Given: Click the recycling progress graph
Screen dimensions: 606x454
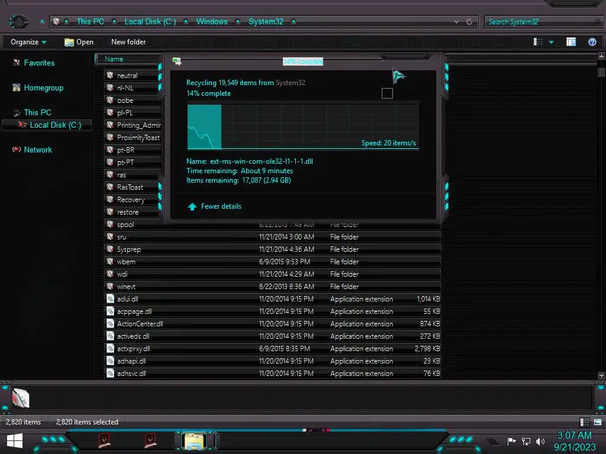Looking at the screenshot, I should click(x=303, y=127).
